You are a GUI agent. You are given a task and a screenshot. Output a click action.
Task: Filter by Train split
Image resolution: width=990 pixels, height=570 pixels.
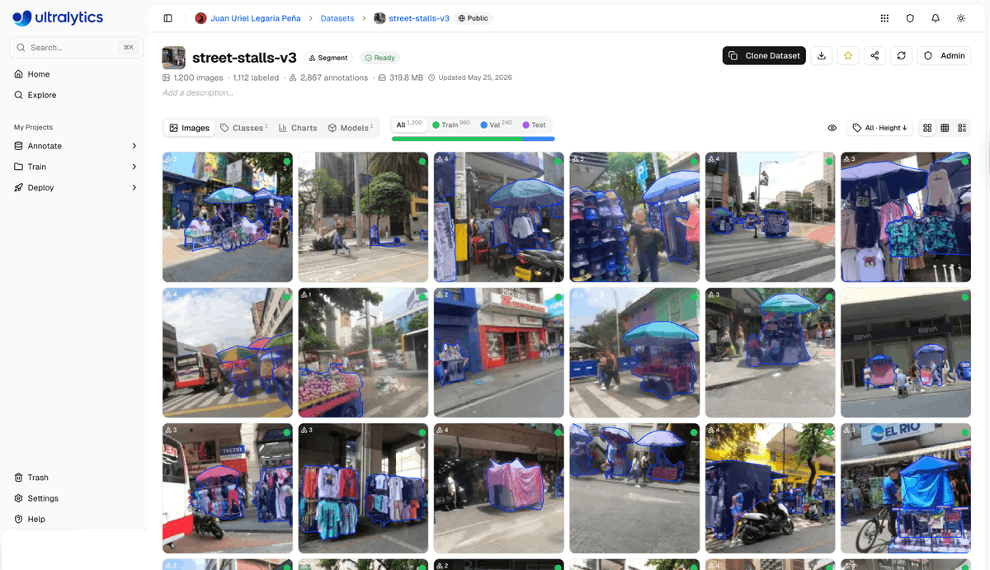point(451,125)
